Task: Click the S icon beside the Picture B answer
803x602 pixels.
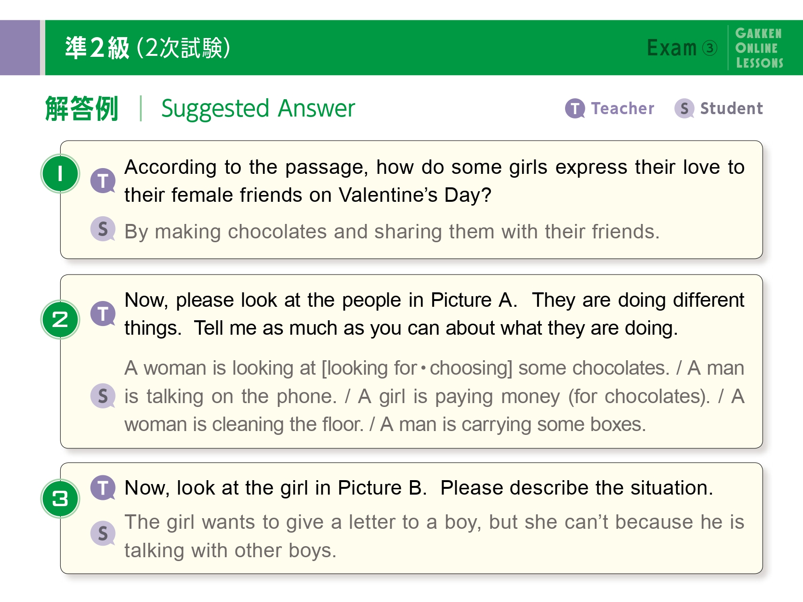Action: point(103,533)
